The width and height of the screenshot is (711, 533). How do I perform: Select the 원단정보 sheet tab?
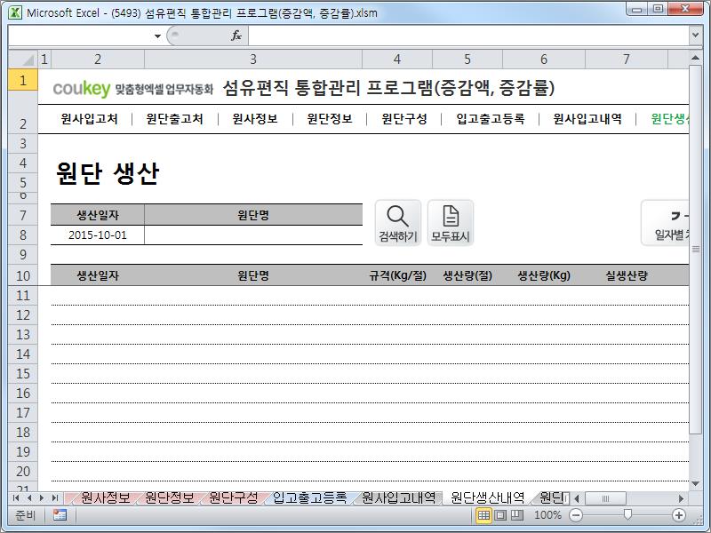pyautogui.click(x=170, y=497)
